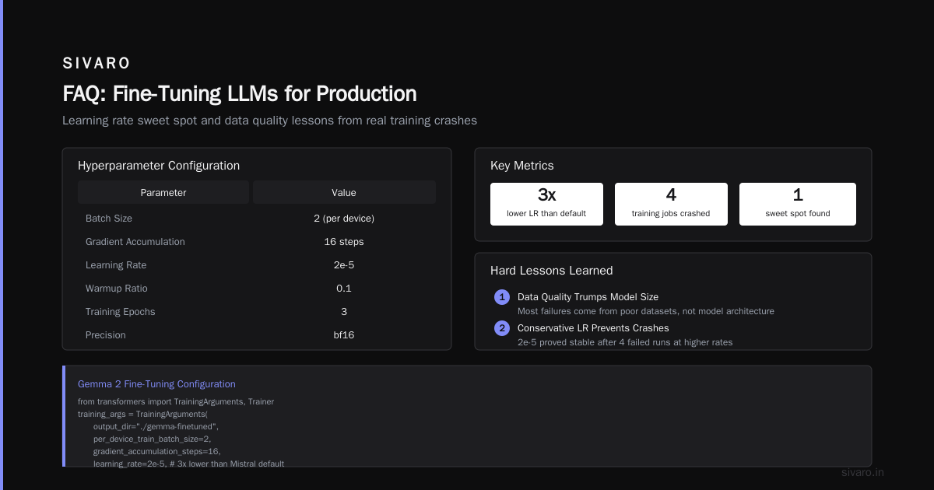Click the Data Quality Trumps Model Size heading
The width and height of the screenshot is (934, 490).
(588, 297)
